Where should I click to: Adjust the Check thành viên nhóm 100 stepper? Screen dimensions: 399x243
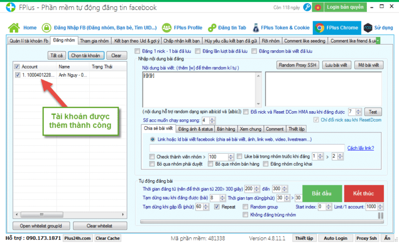pos(231,157)
